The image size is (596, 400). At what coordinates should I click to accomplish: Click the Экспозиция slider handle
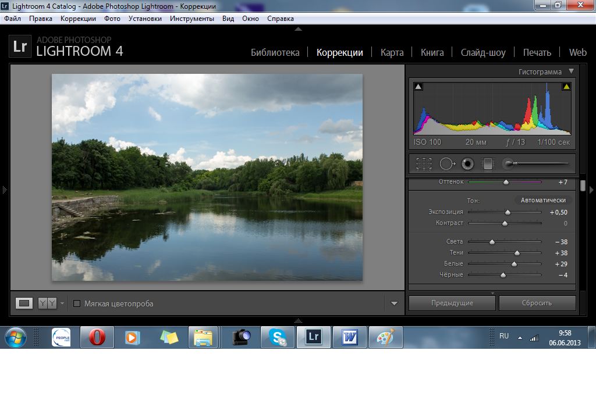coord(508,212)
